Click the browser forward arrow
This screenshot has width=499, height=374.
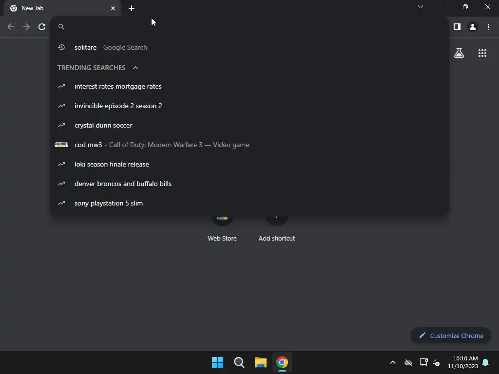[x=26, y=27]
